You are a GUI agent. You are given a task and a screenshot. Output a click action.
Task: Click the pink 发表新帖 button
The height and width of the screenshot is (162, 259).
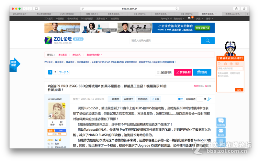pos(183,72)
